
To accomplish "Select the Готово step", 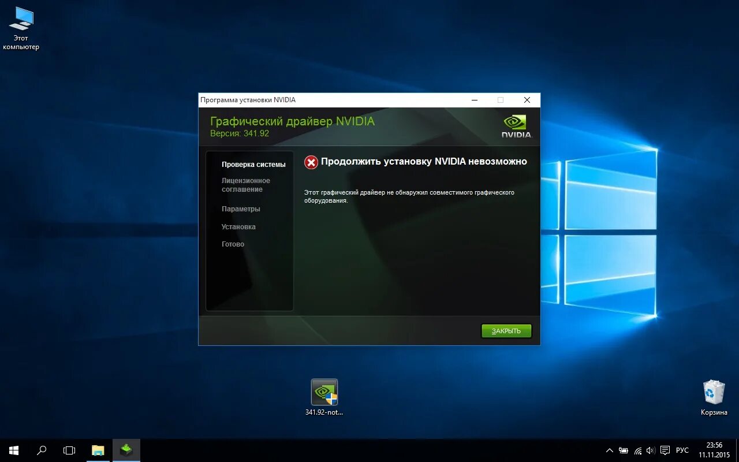I will [233, 244].
